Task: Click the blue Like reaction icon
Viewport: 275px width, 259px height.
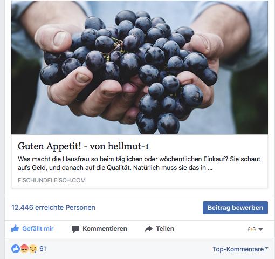Action: 16,249
